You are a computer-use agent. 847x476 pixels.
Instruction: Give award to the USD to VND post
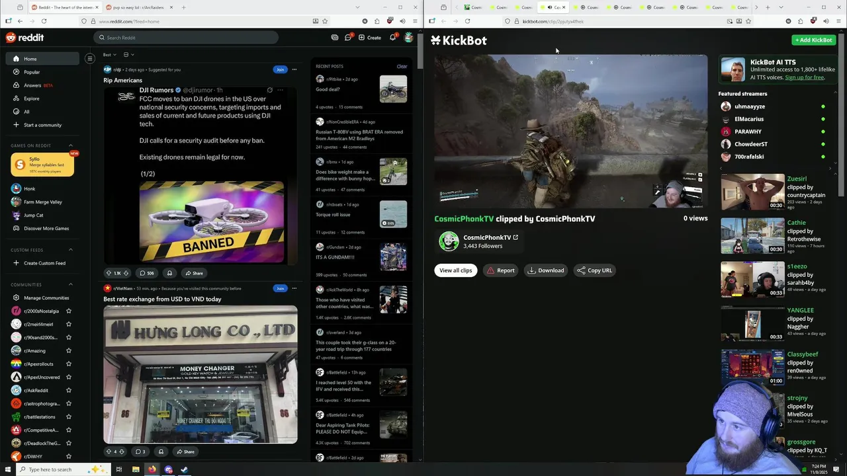pyautogui.click(x=161, y=452)
